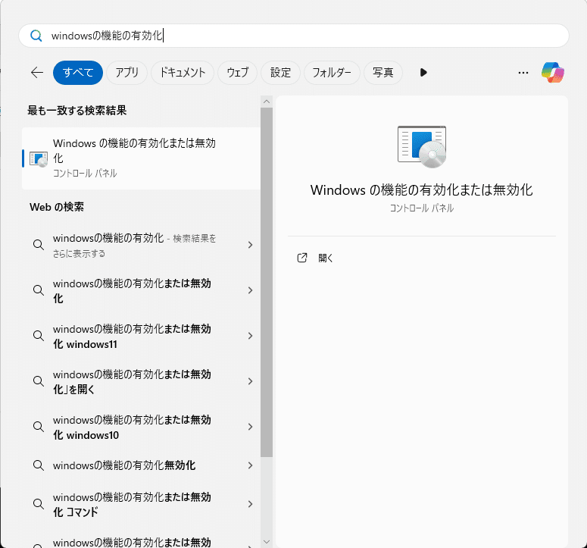587x548 pixels.
Task: Click magnifier icon beside コマンド suggestion
Action: pos(38,504)
